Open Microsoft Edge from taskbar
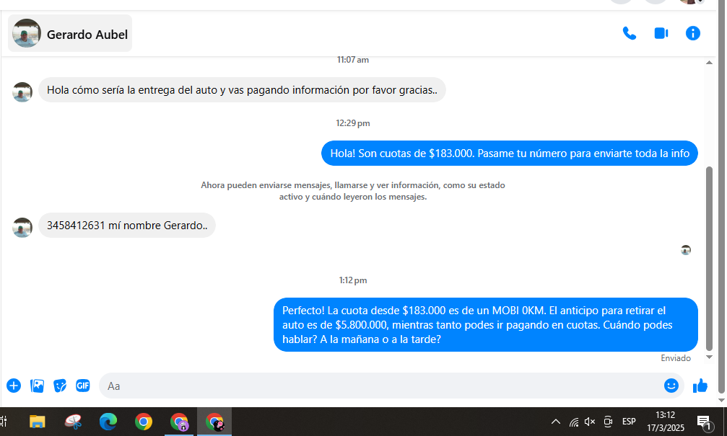Image resolution: width=727 pixels, height=436 pixels. [x=108, y=422]
